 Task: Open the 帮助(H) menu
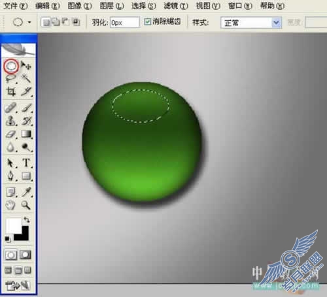(273, 6)
